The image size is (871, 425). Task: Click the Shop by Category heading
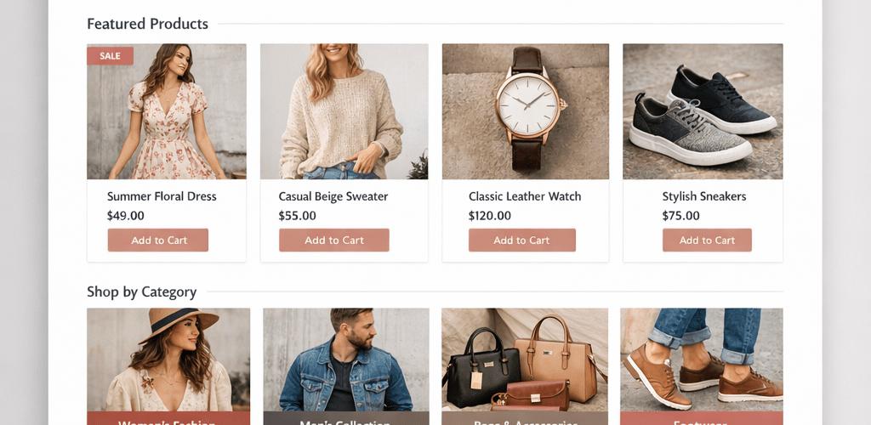[142, 292]
